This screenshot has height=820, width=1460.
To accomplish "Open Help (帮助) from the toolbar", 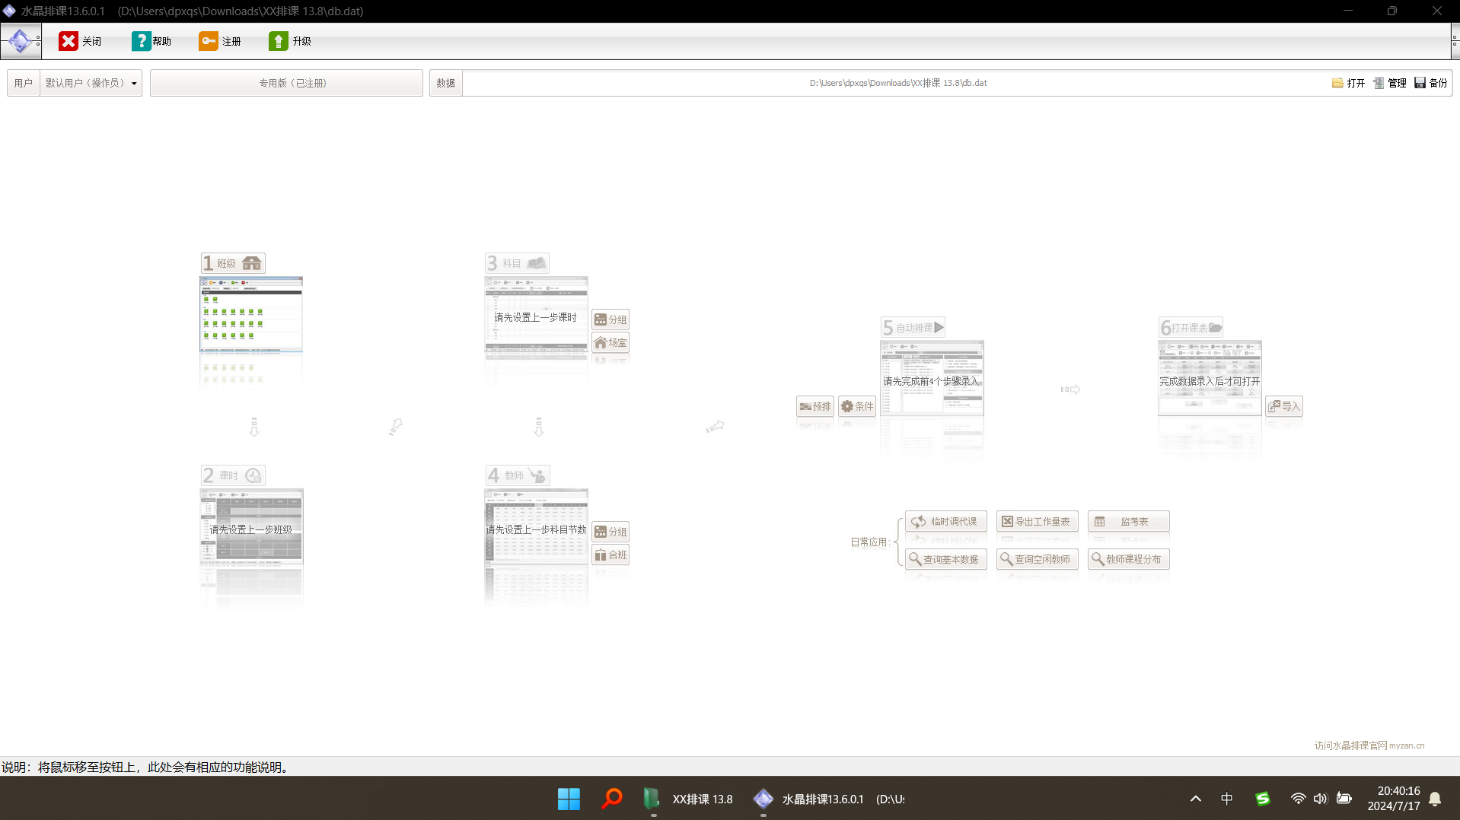I will (141, 41).
